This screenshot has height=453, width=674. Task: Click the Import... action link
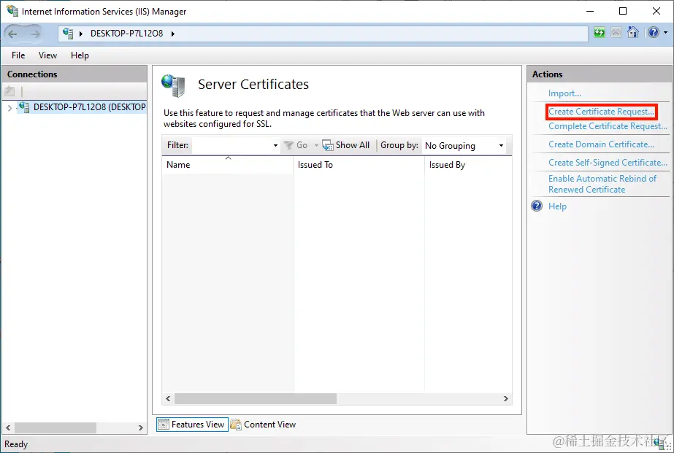pyautogui.click(x=564, y=93)
